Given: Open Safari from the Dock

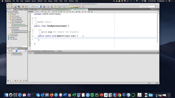Looking at the screenshot, I should 20,95.
